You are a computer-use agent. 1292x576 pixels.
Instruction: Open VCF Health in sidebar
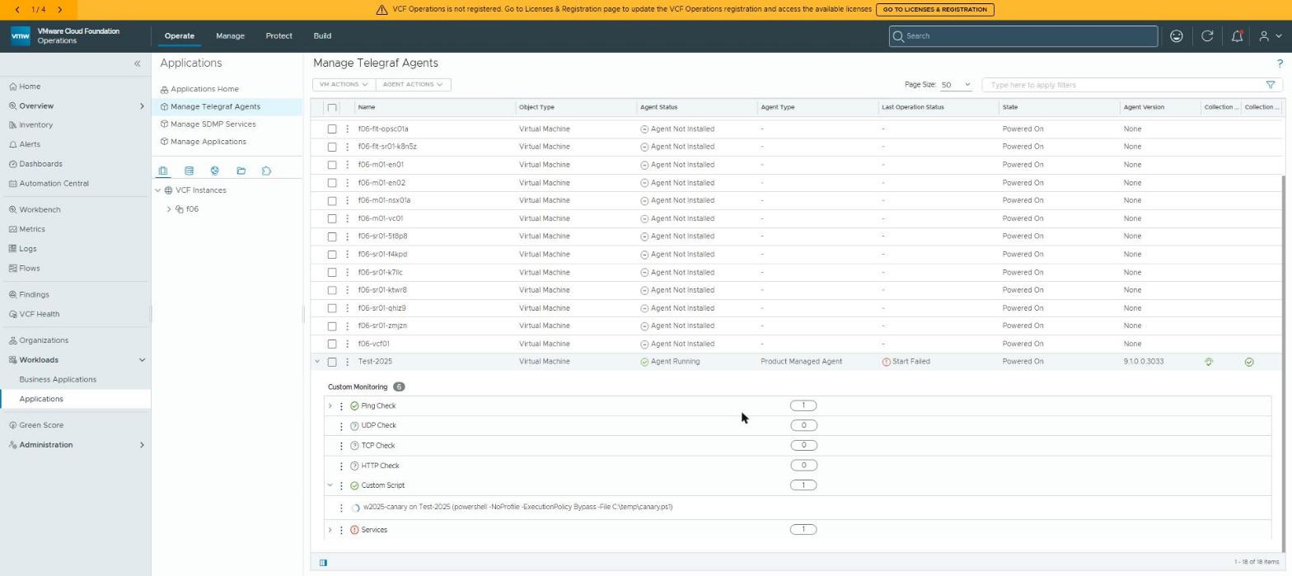pos(39,314)
